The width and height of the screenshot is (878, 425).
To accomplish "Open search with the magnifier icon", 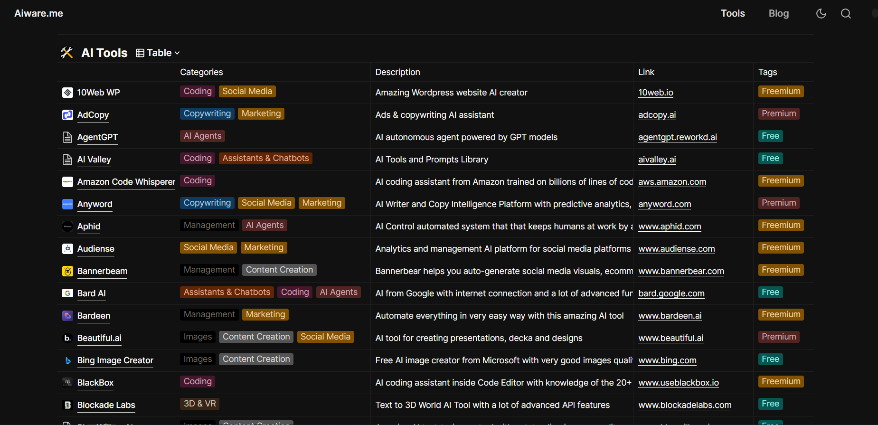I will (x=846, y=13).
